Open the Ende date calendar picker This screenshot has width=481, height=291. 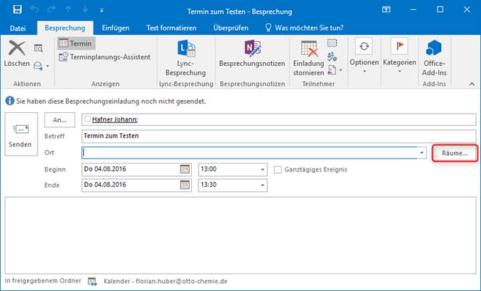tap(185, 185)
